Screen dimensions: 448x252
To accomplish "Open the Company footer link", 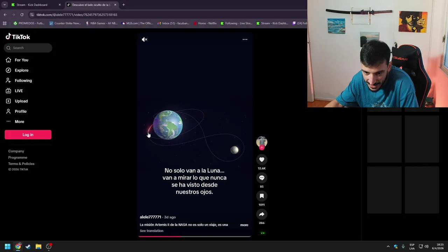I will (x=16, y=151).
